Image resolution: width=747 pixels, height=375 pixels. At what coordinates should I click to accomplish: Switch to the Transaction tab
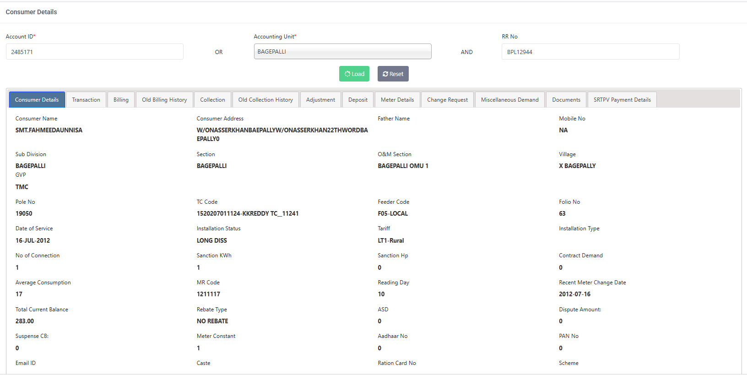click(86, 100)
